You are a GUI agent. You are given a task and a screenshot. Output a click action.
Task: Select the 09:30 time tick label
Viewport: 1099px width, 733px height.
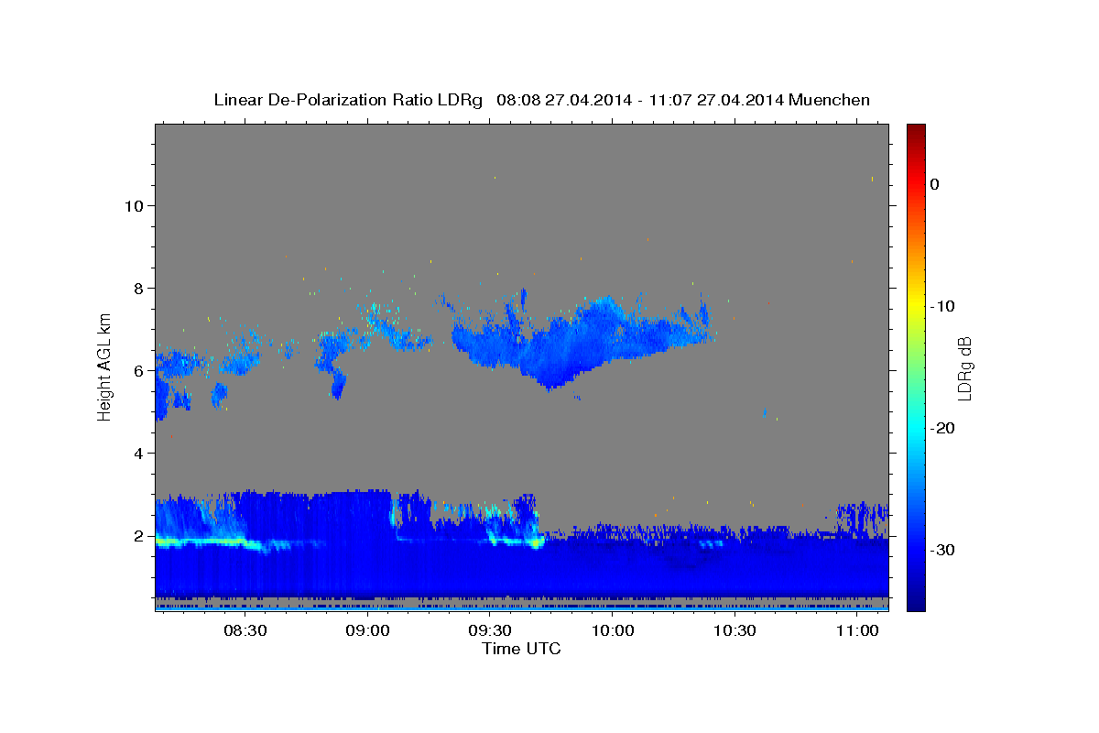pyautogui.click(x=490, y=630)
